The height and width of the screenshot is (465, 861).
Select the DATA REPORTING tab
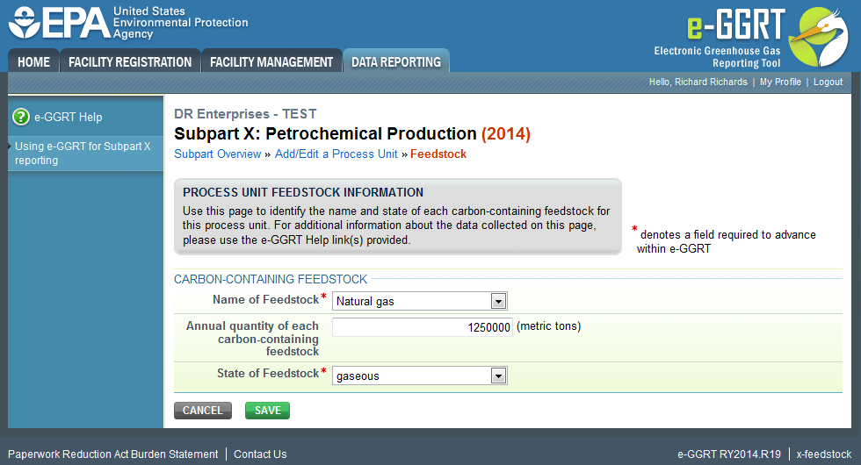tap(396, 61)
